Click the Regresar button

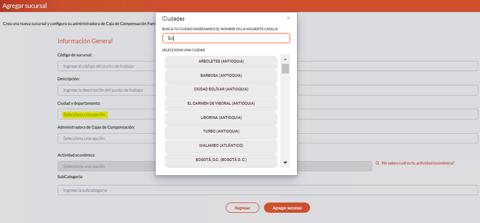(242, 208)
